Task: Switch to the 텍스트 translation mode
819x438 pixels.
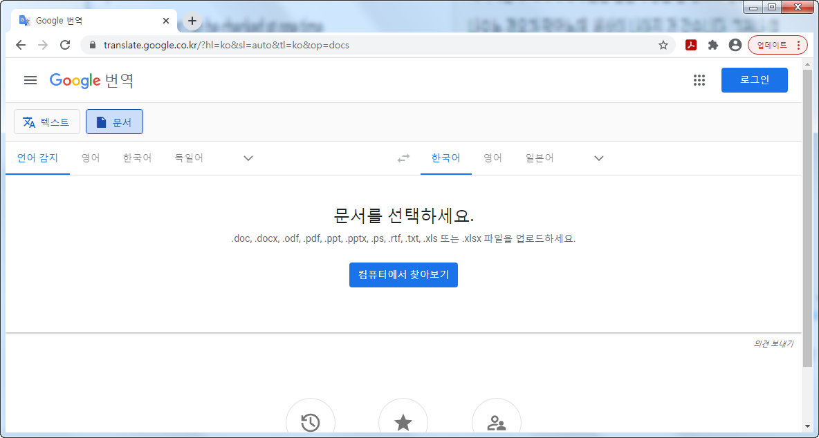Action: click(x=47, y=122)
